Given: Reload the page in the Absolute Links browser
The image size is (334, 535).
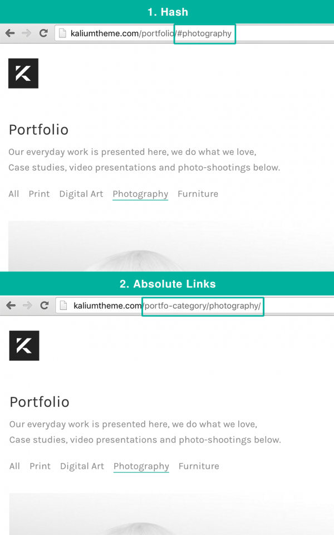Looking at the screenshot, I should click(x=43, y=305).
